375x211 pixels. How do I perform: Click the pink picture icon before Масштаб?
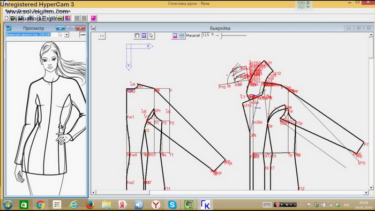(x=175, y=35)
